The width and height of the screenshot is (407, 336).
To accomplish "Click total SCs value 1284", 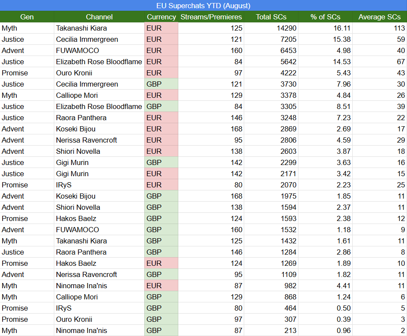I will (x=288, y=252).
